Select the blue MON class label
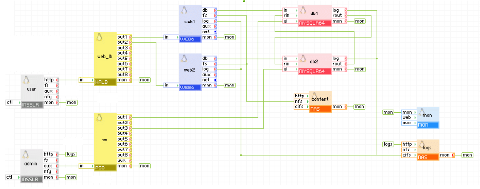 (x=428, y=125)
